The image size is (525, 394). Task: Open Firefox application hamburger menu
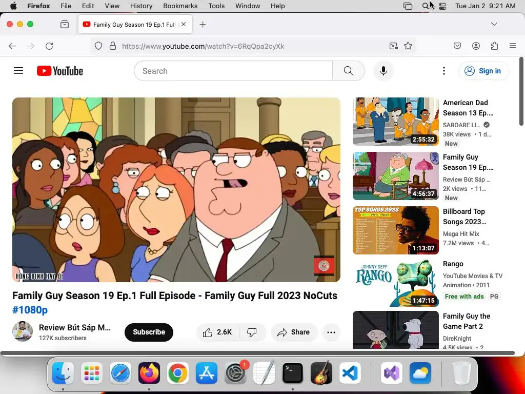point(513,46)
